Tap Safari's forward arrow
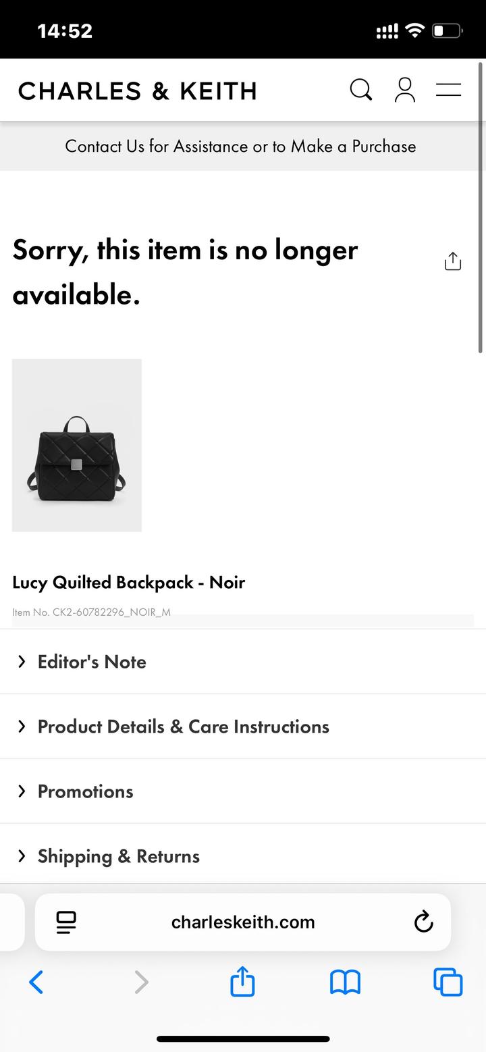 pyautogui.click(x=140, y=982)
